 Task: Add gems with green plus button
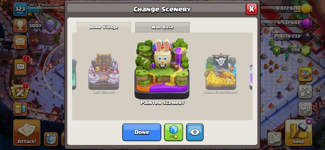(277, 50)
